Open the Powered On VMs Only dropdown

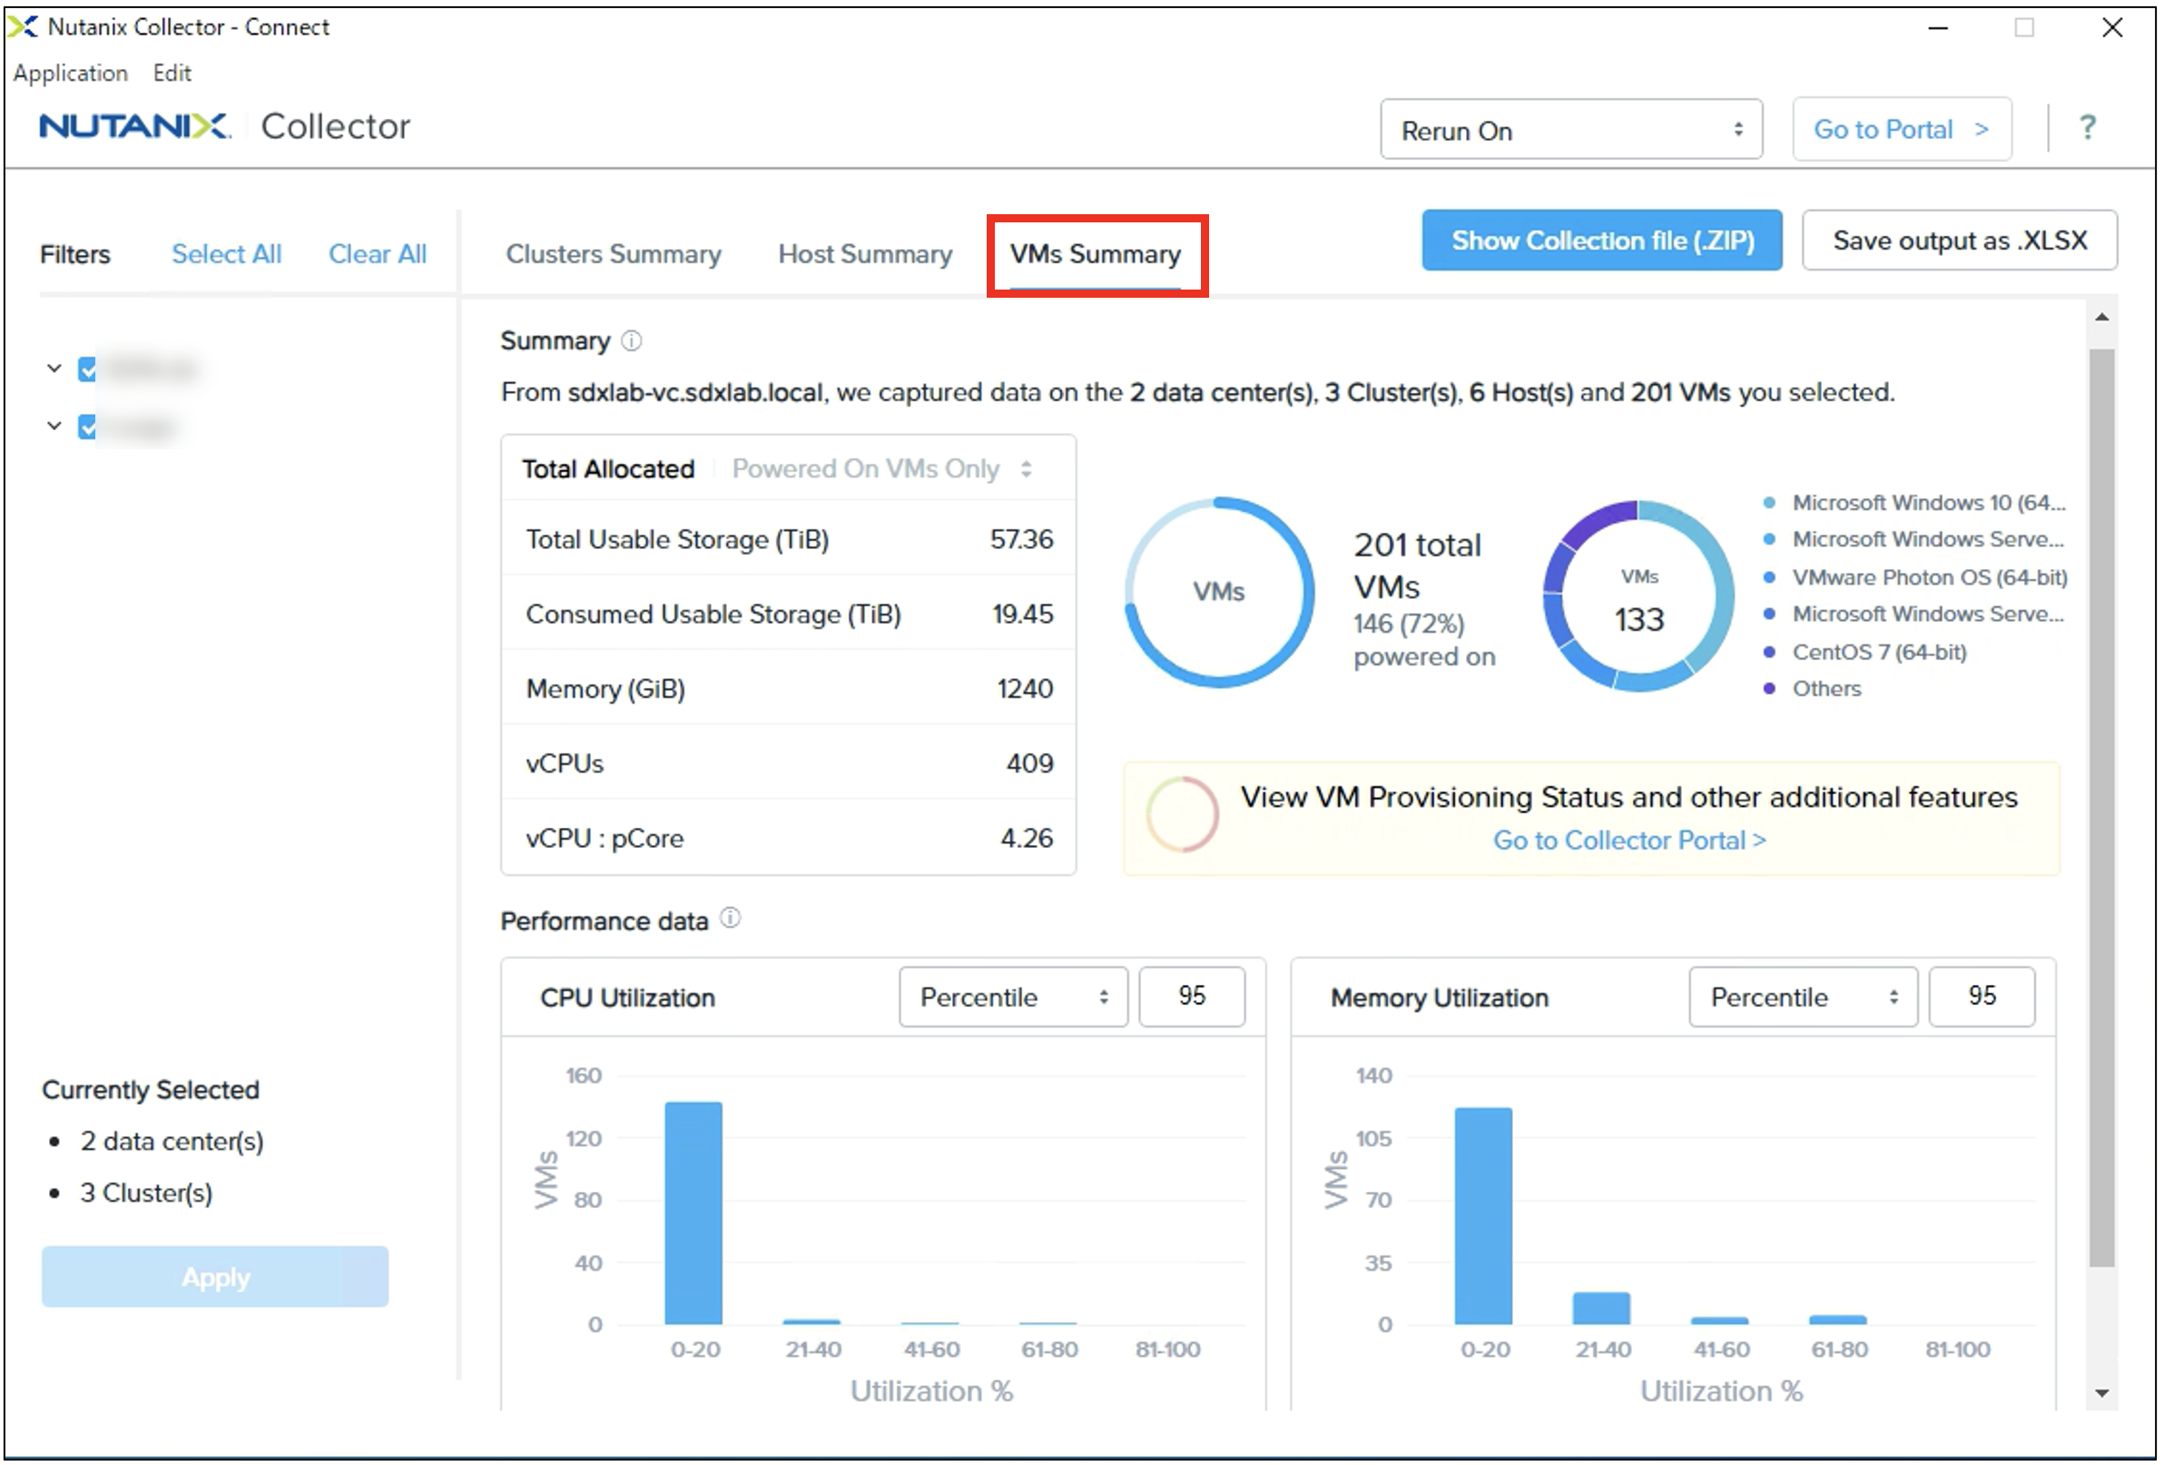point(880,469)
